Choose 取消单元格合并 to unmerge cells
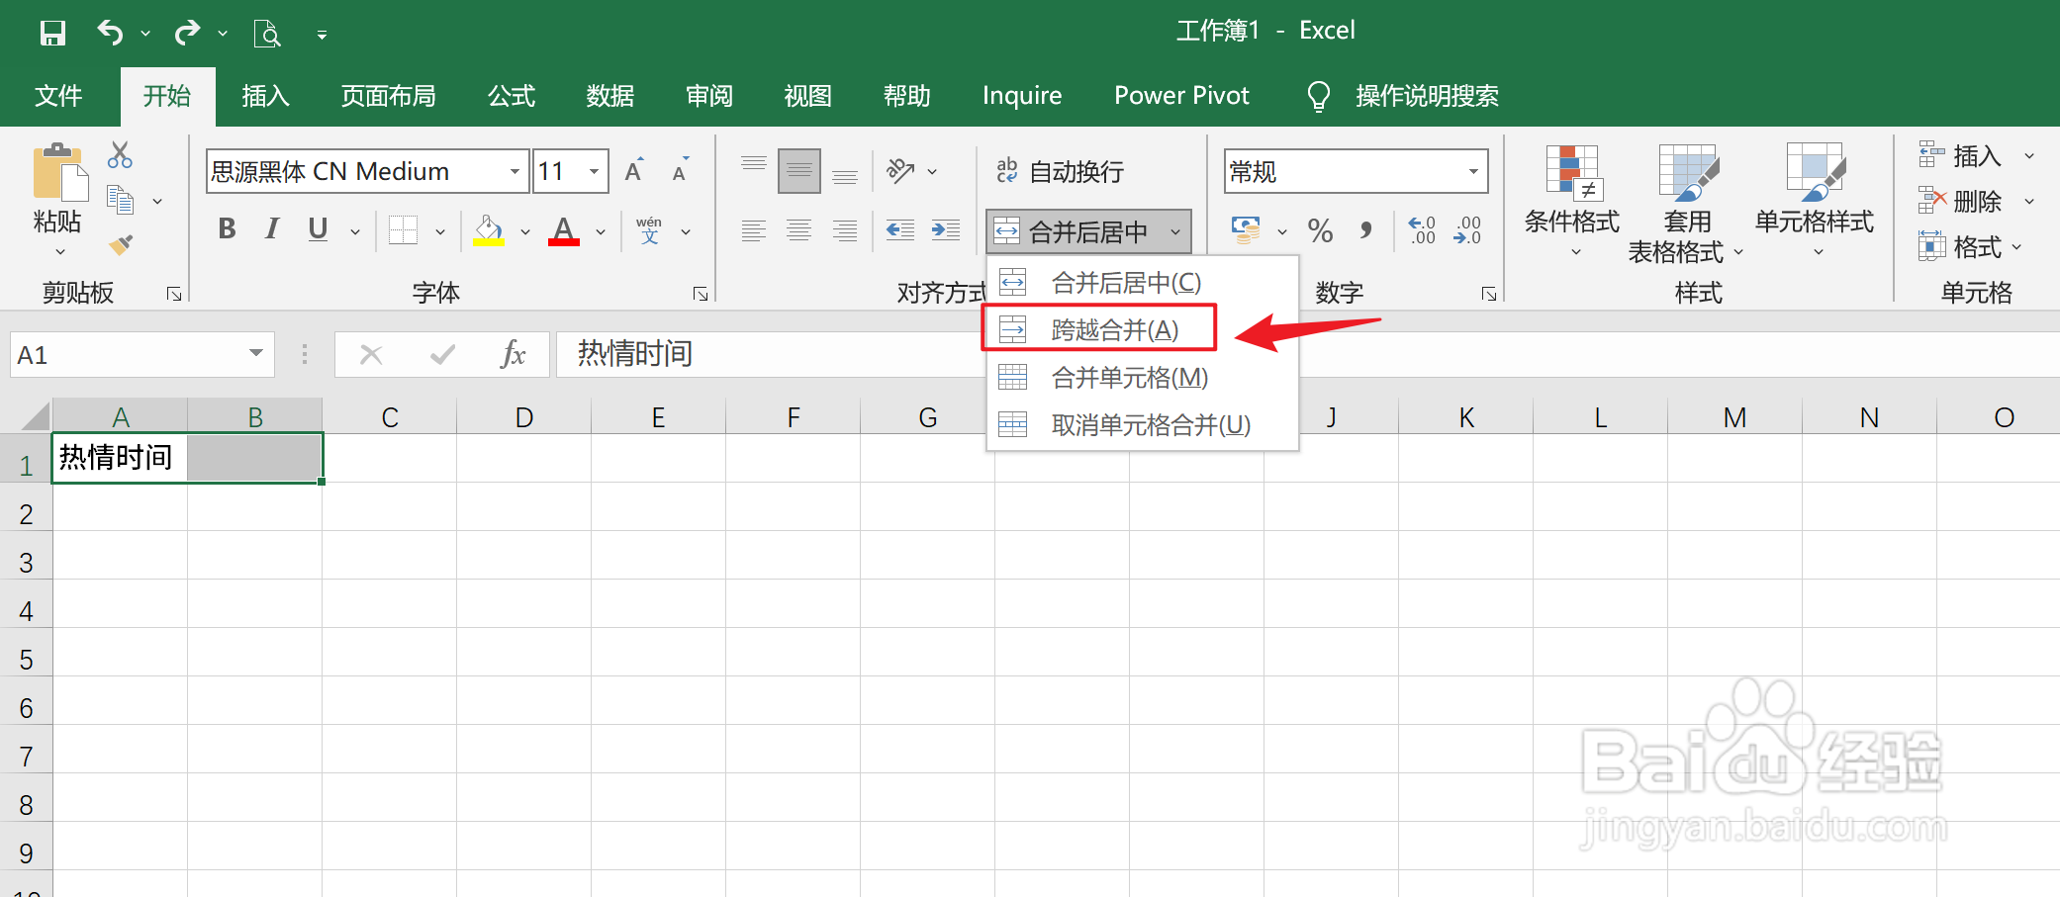 (1148, 424)
